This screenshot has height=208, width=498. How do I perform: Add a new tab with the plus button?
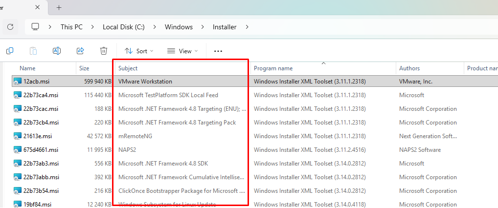59,8
